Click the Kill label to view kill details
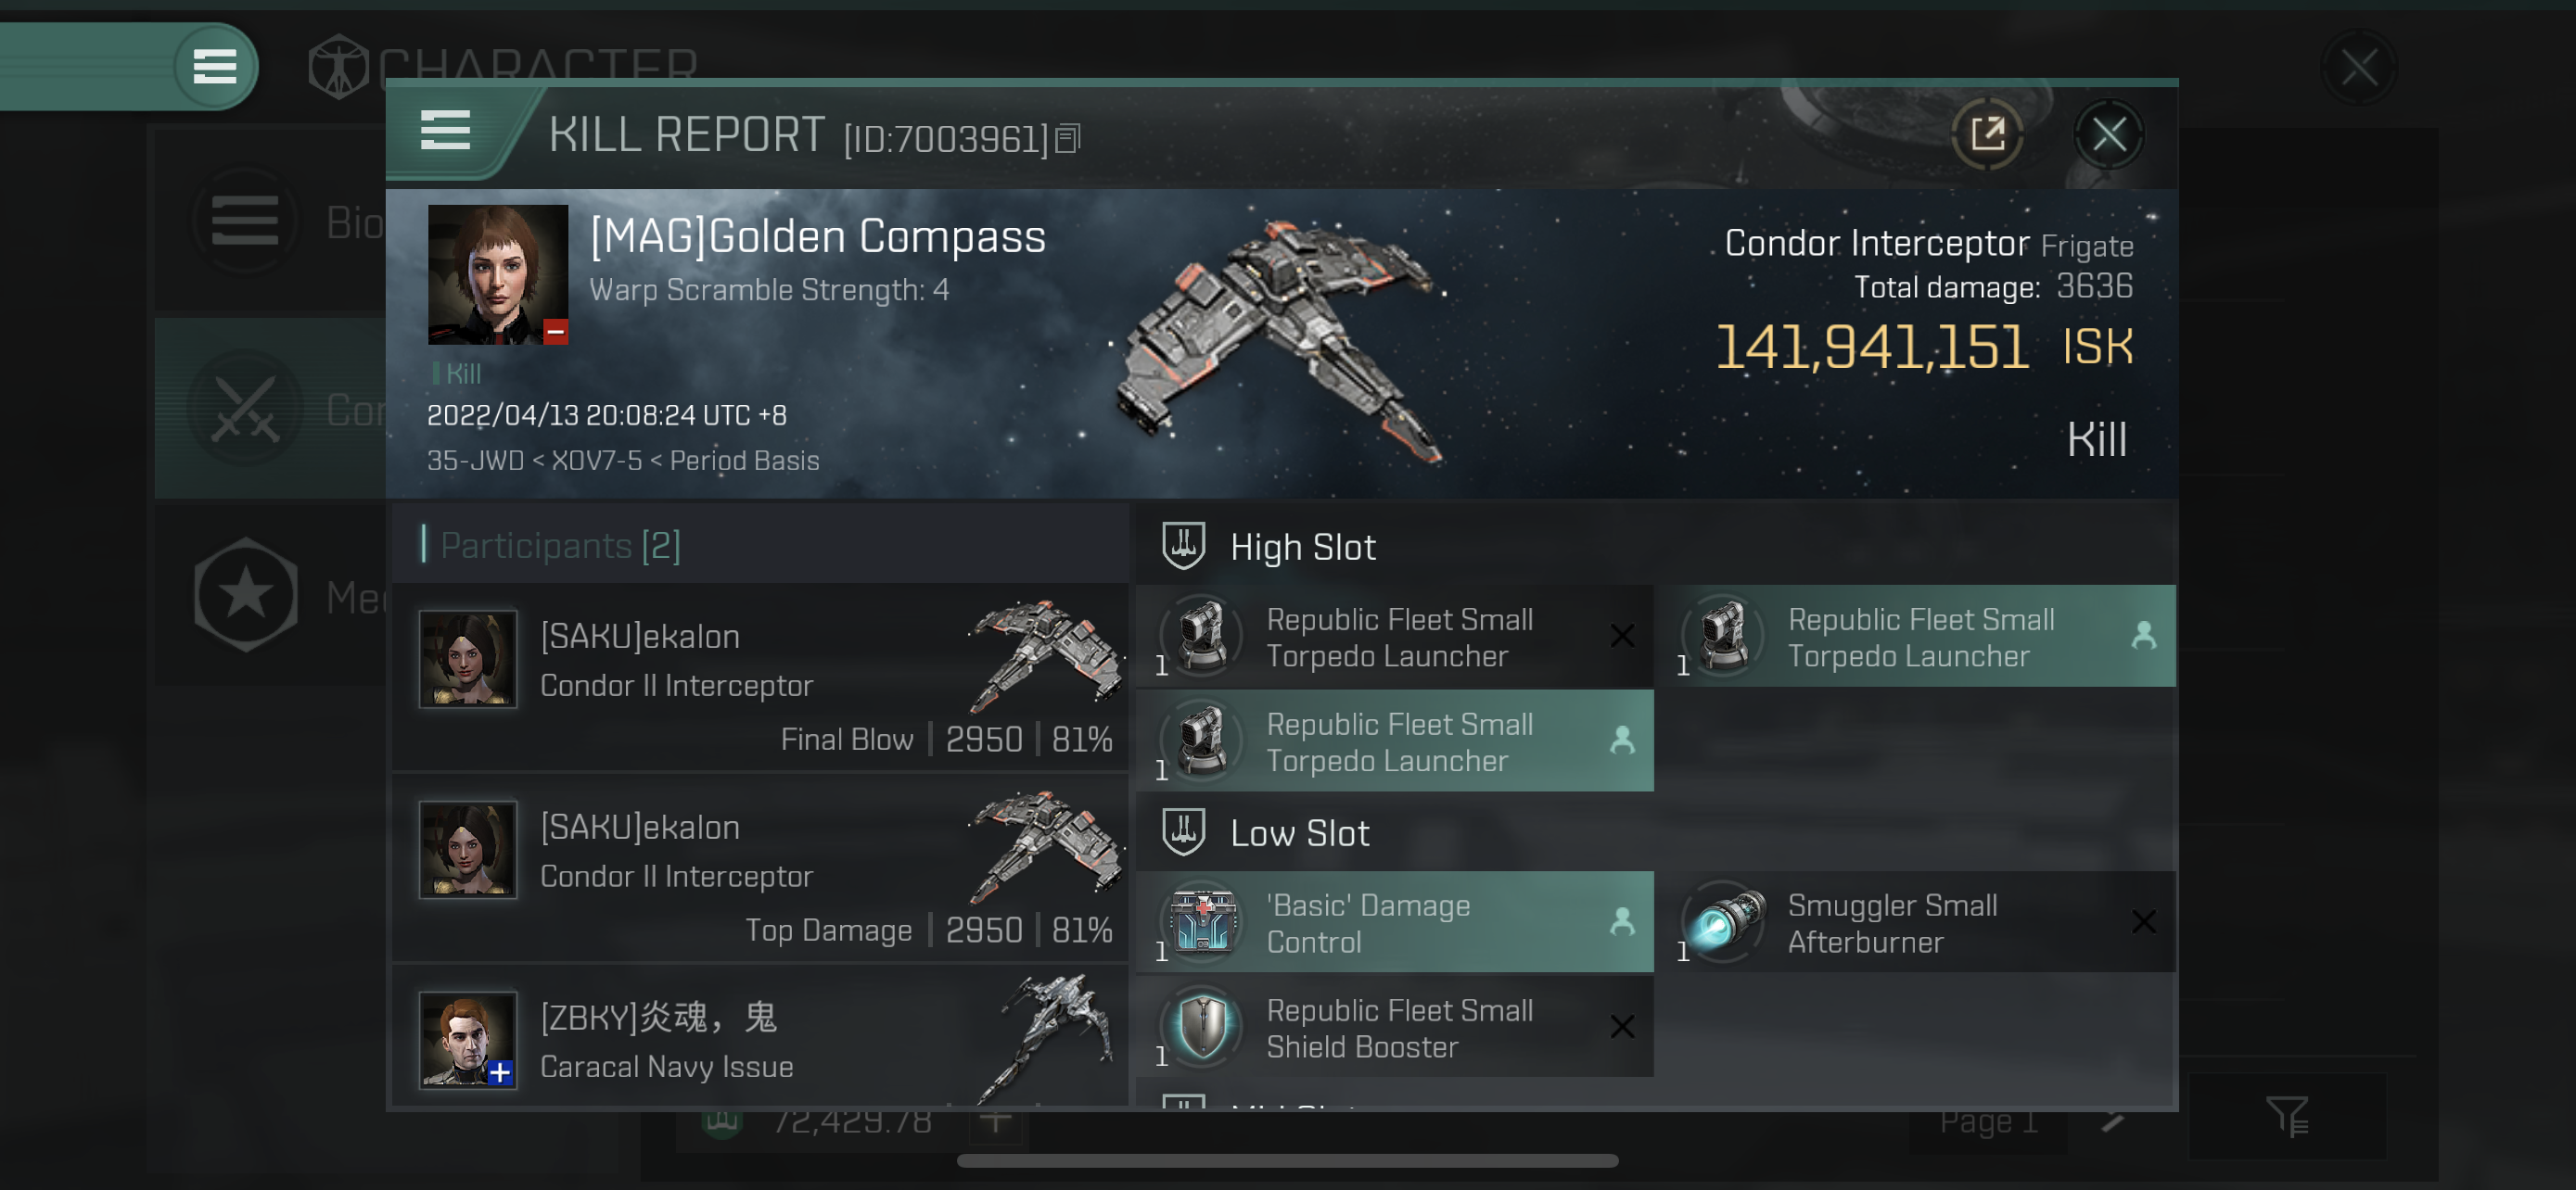This screenshot has width=2576, height=1190. 2097,440
